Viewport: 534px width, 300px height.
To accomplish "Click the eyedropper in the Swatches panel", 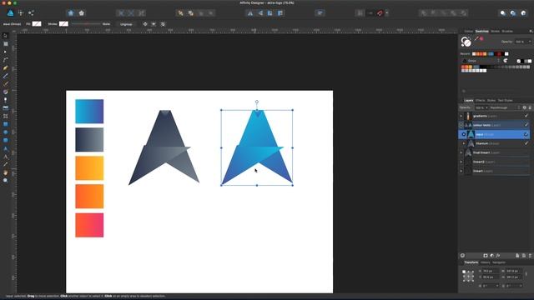I will (476, 39).
